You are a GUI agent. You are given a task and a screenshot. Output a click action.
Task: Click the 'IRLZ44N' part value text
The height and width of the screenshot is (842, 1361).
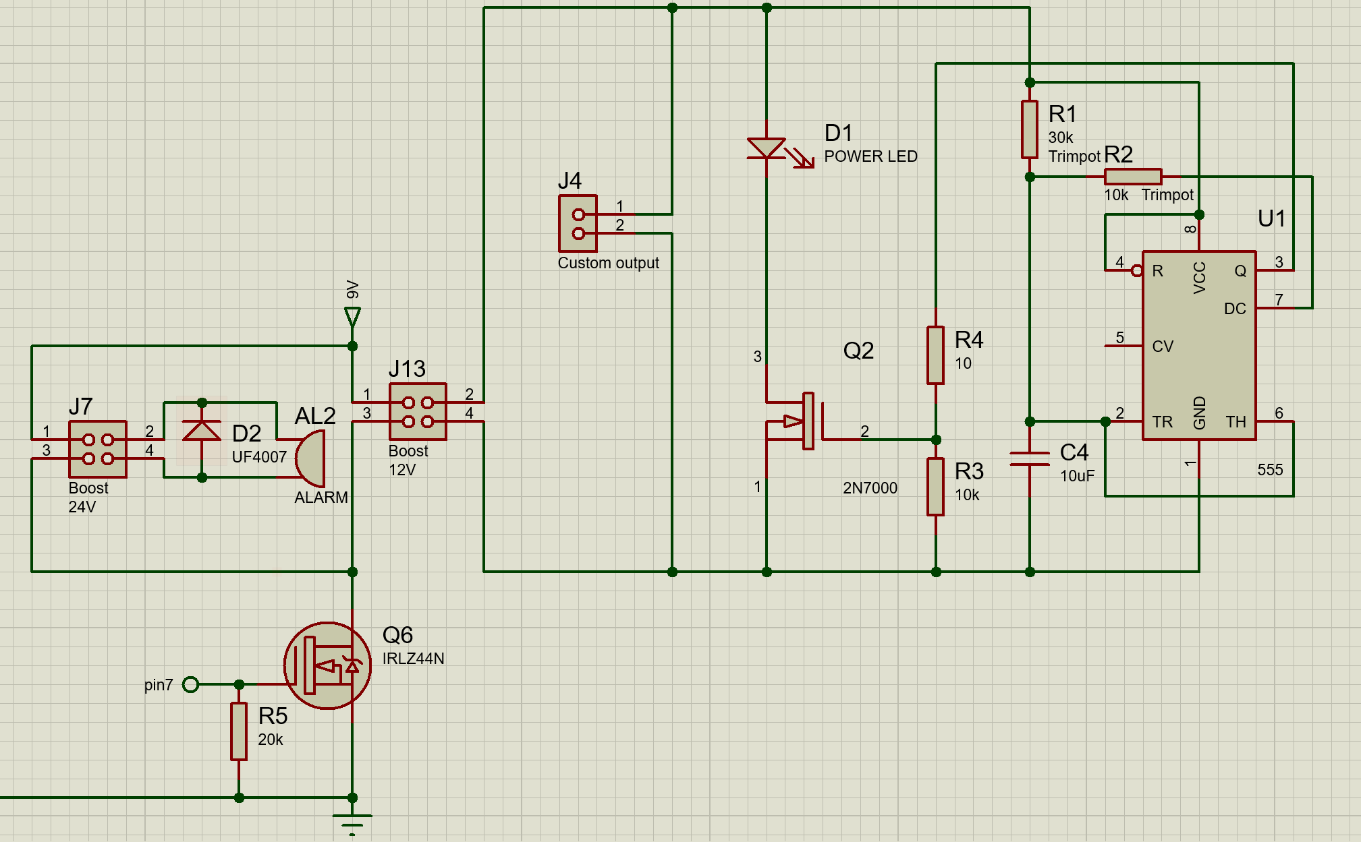pyautogui.click(x=413, y=659)
